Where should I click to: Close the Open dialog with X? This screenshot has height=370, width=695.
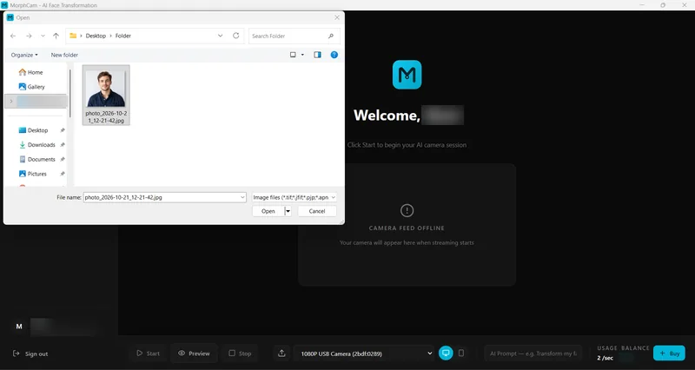tap(337, 17)
